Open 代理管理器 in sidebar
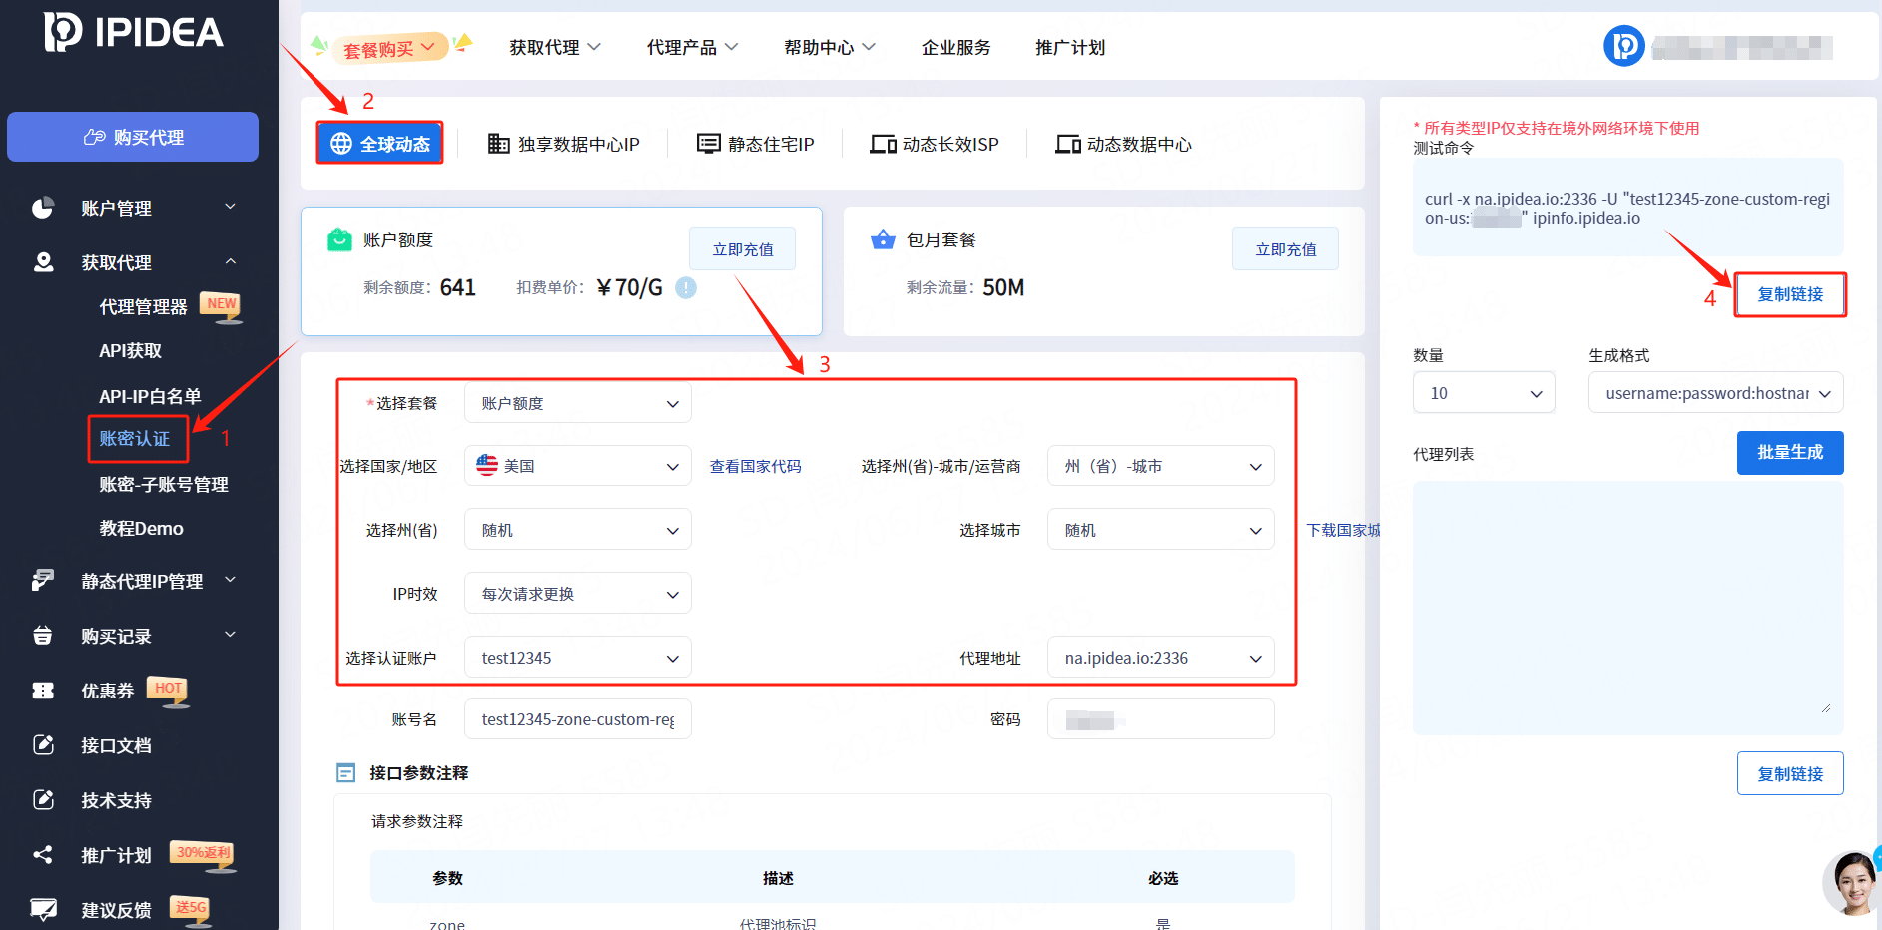 (x=144, y=307)
